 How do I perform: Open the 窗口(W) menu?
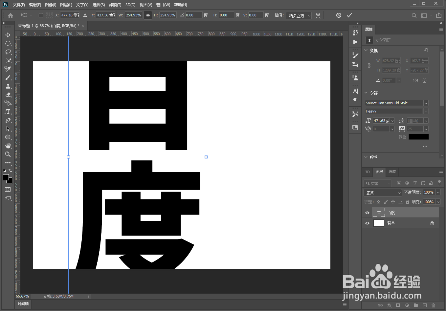click(163, 5)
